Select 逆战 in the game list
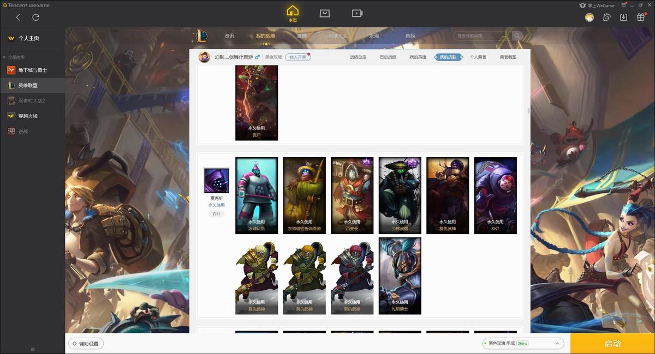The image size is (655, 354). point(32,131)
